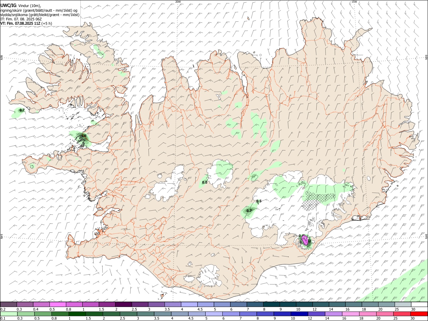
Task: Click the '0.7' value west of Vatnajökull
Action: (x=249, y=211)
